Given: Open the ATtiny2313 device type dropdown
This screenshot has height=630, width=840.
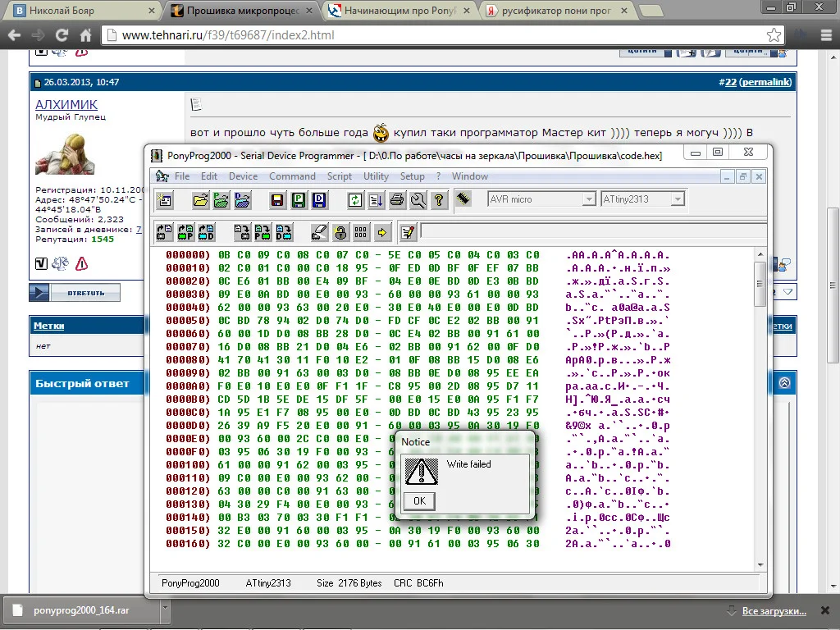Looking at the screenshot, I should pos(678,199).
